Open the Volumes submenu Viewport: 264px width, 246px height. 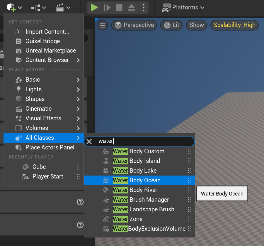coord(44,128)
